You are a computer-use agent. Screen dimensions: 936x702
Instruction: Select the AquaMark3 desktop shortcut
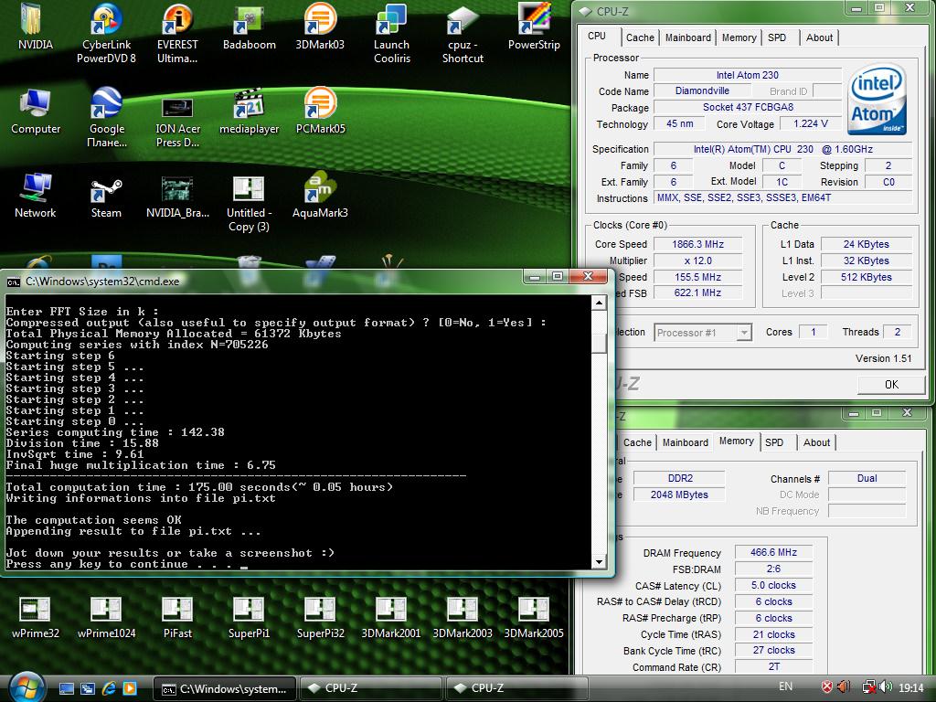point(320,196)
